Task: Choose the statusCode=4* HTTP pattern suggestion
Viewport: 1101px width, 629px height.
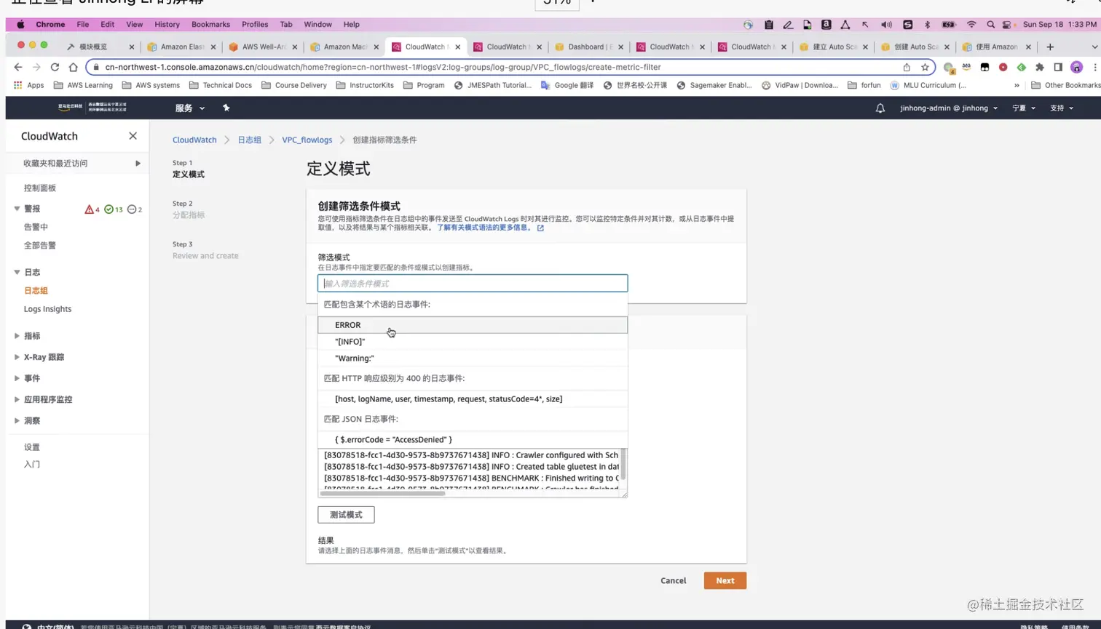Action: coord(473,399)
